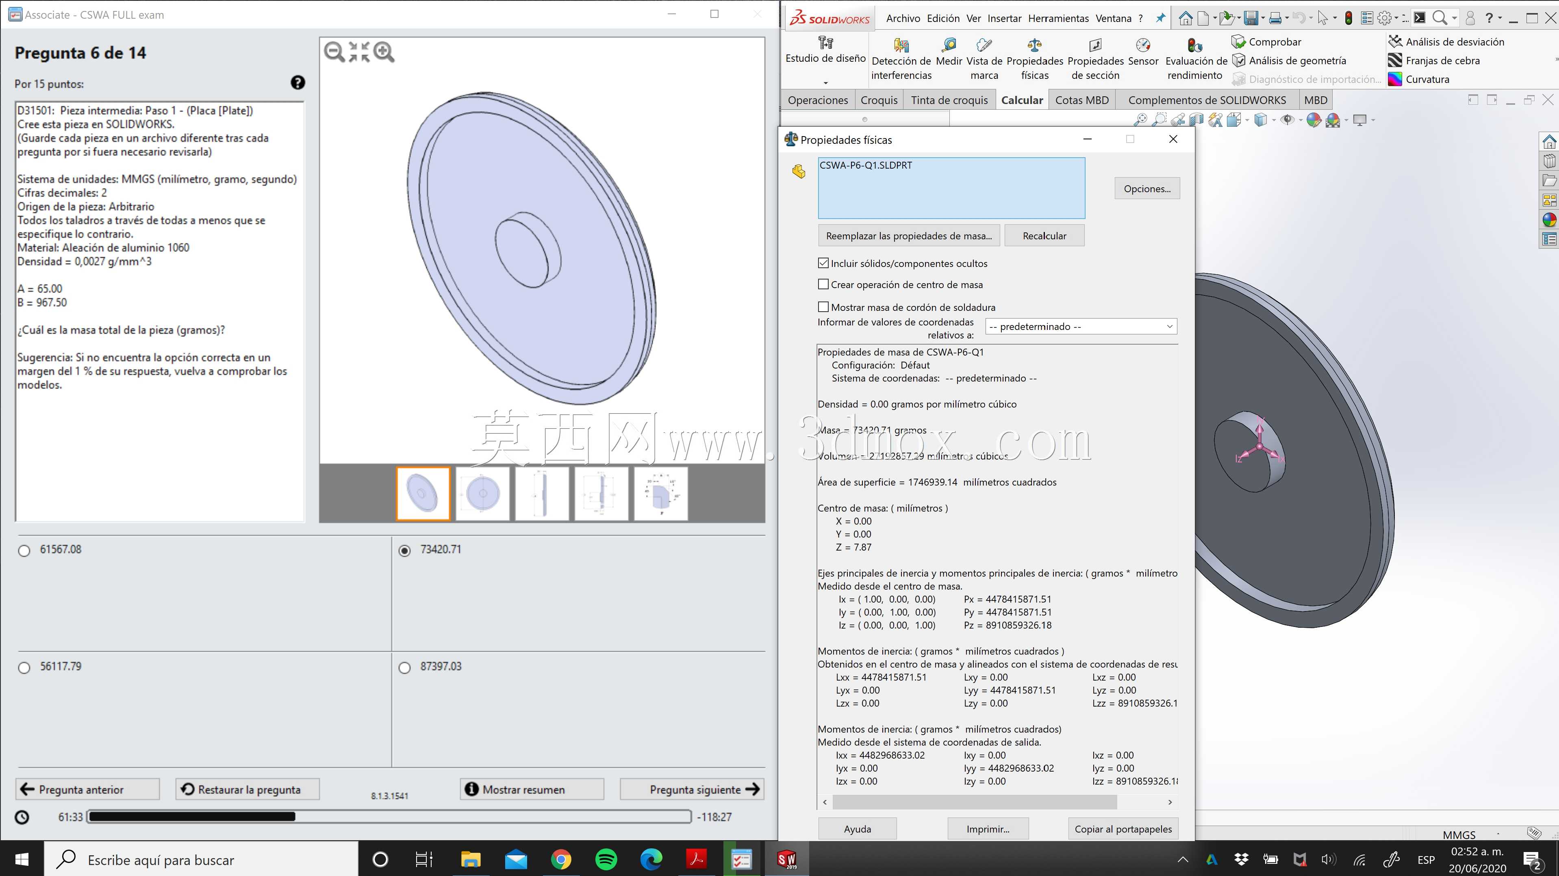
Task: Open the Herramientas menu
Action: pos(1058,18)
